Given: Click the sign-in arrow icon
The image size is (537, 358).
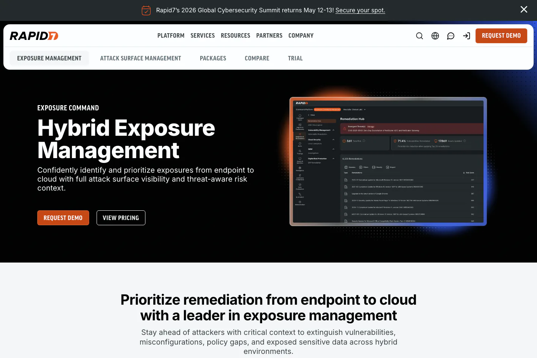Looking at the screenshot, I should pyautogui.click(x=467, y=36).
